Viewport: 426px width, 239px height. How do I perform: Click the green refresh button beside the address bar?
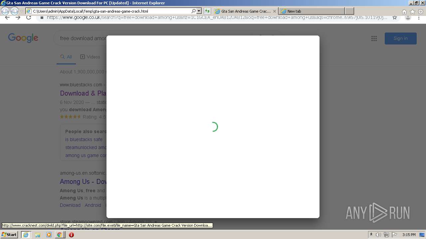pyautogui.click(x=207, y=11)
